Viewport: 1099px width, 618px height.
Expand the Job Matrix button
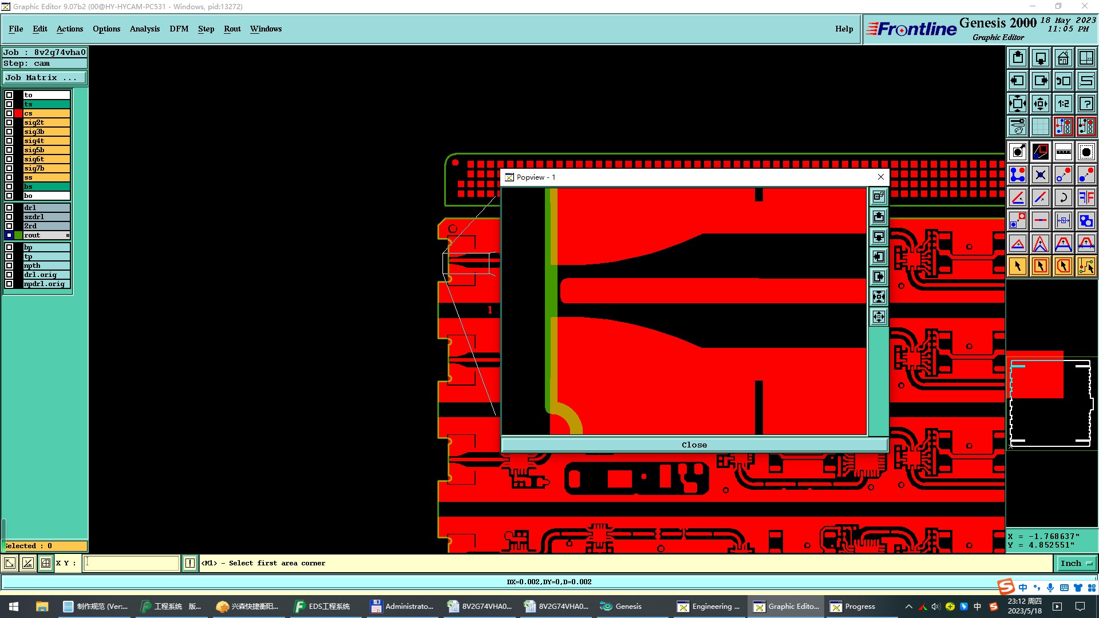[x=45, y=77]
